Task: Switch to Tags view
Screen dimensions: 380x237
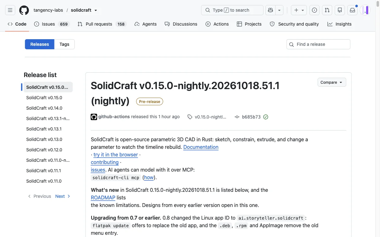Action: pyautogui.click(x=64, y=44)
